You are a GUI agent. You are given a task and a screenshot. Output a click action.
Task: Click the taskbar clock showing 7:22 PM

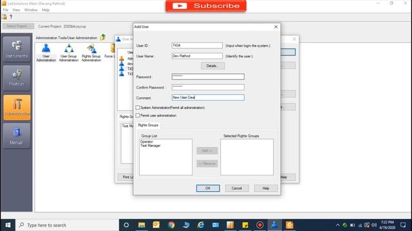tap(388, 225)
